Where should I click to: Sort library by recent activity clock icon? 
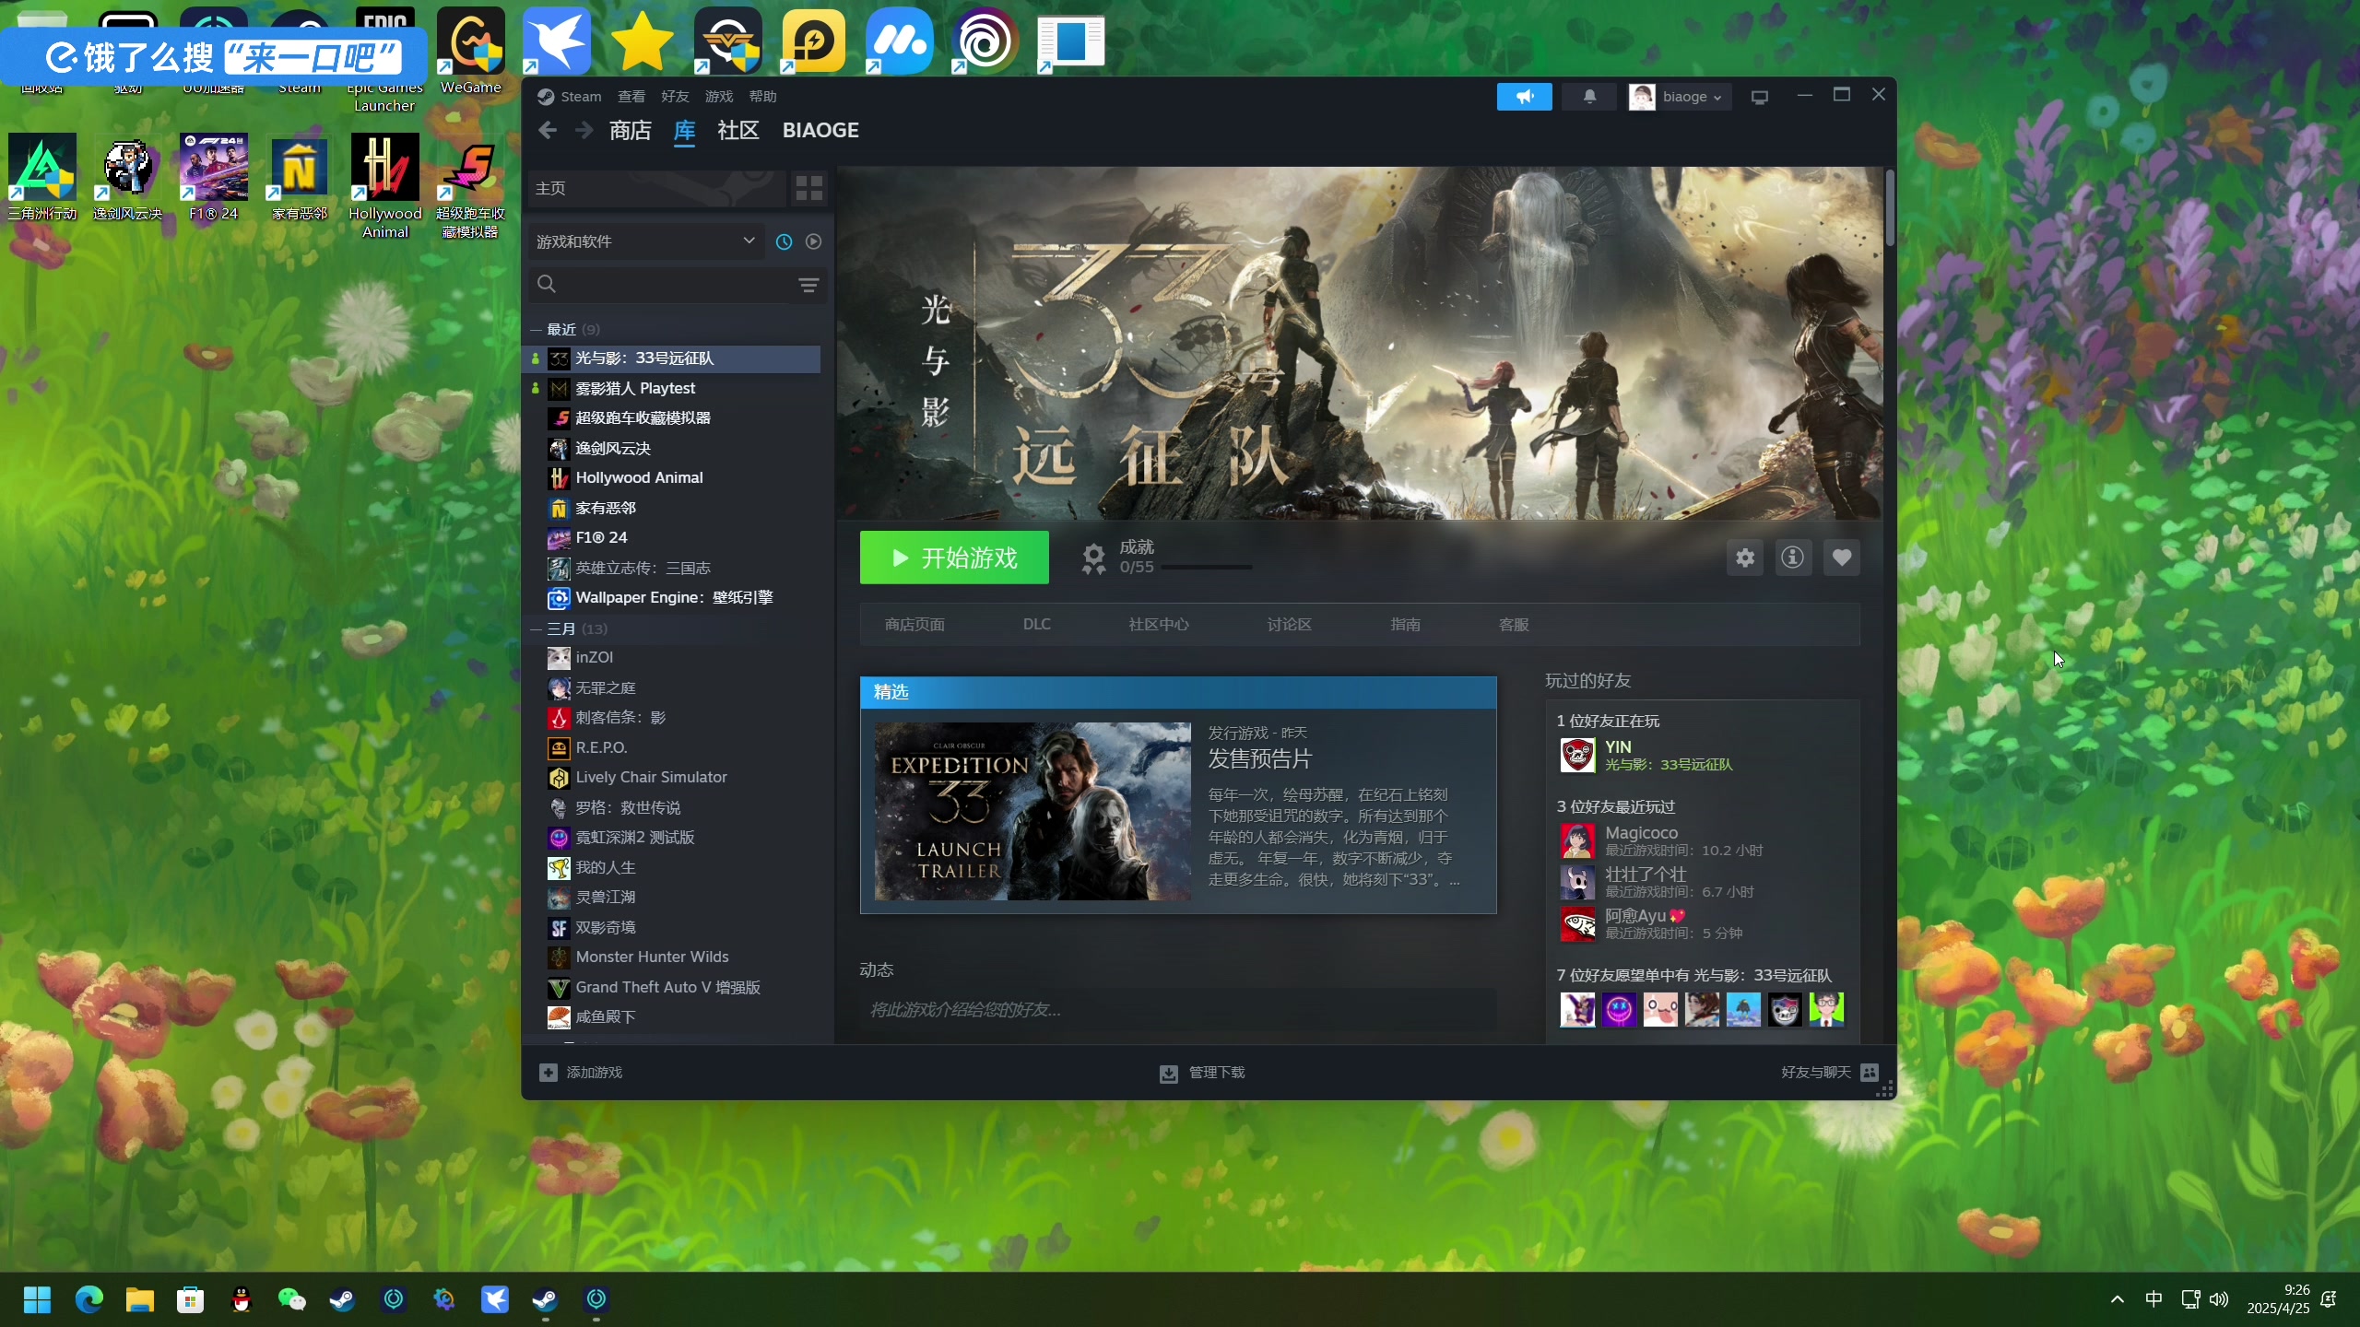pos(784,241)
